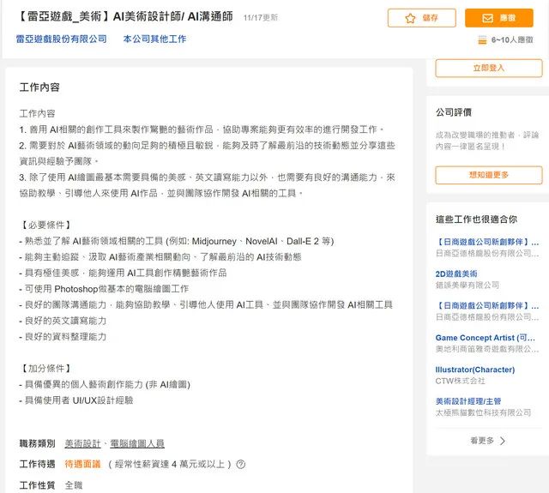Click the 立即登入 login button
The height and width of the screenshot is (493, 549).
489,68
